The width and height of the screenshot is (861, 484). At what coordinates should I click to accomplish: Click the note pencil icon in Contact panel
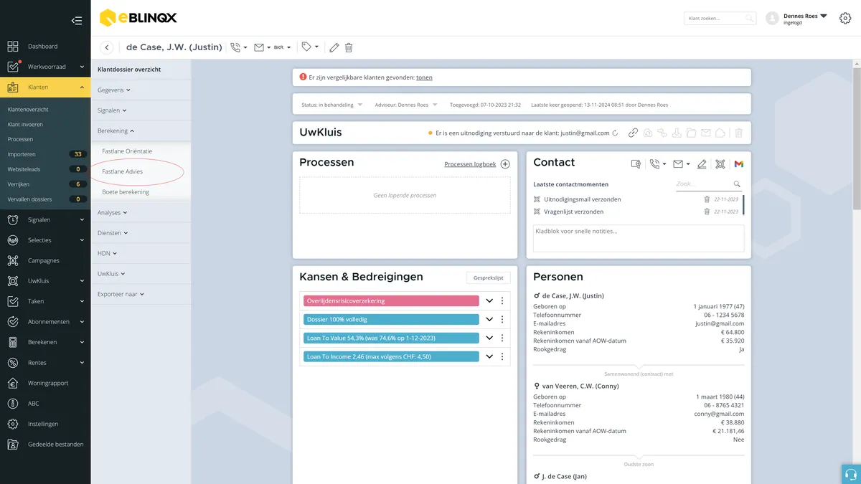click(702, 164)
